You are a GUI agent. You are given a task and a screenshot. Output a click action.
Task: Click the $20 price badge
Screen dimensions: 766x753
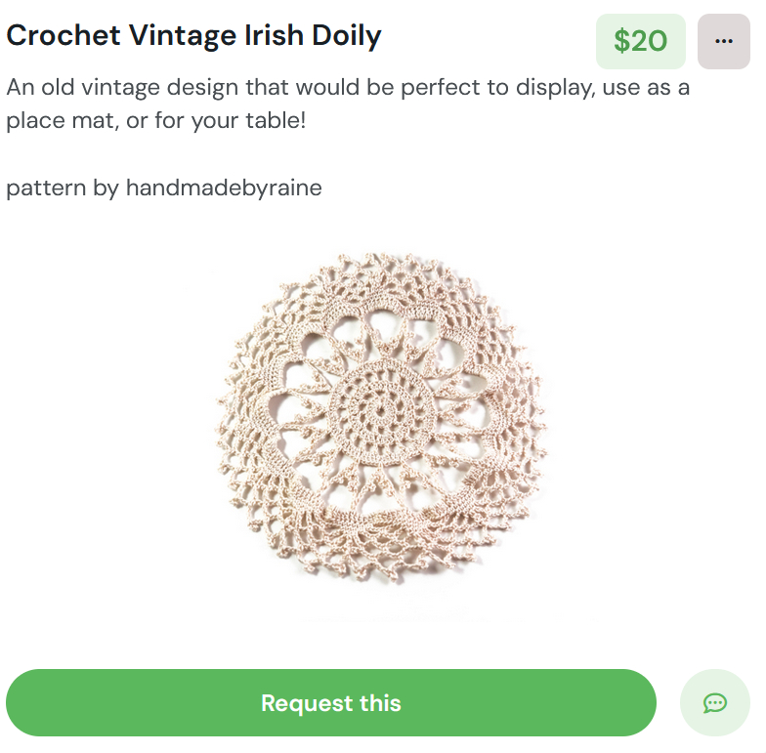coord(640,41)
